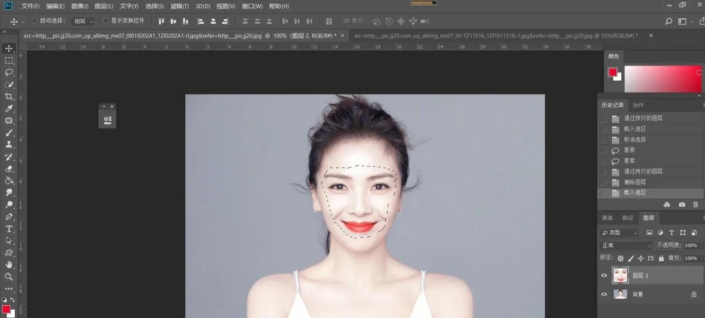Image resolution: width=705 pixels, height=318 pixels.
Task: Select the Hand tool
Action: tap(10, 265)
